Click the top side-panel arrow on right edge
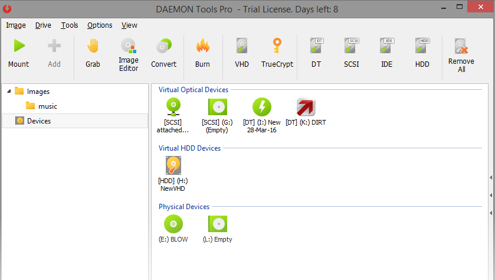The width and height of the screenshot is (495, 280). point(491,178)
